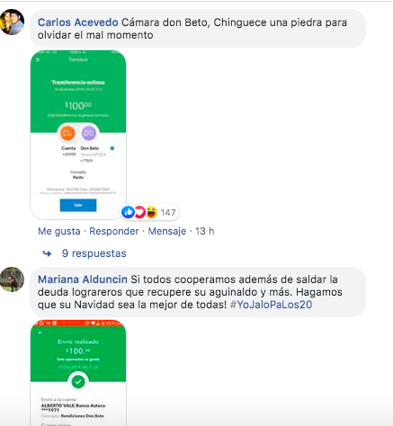Image resolution: width=393 pixels, height=426 pixels.
Task: Expand the 9 respuestas thread
Action: (x=94, y=253)
